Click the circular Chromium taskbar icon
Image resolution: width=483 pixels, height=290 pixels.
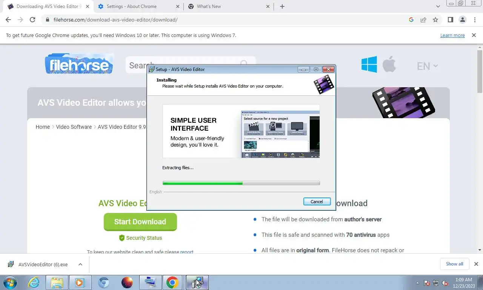click(x=104, y=282)
